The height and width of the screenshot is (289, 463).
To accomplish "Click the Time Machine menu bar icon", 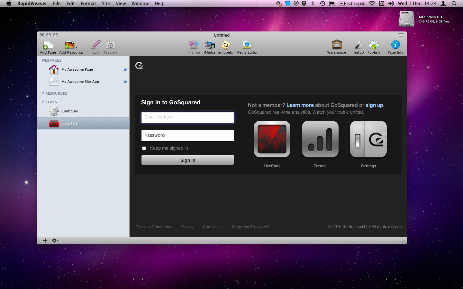I will [322, 4].
